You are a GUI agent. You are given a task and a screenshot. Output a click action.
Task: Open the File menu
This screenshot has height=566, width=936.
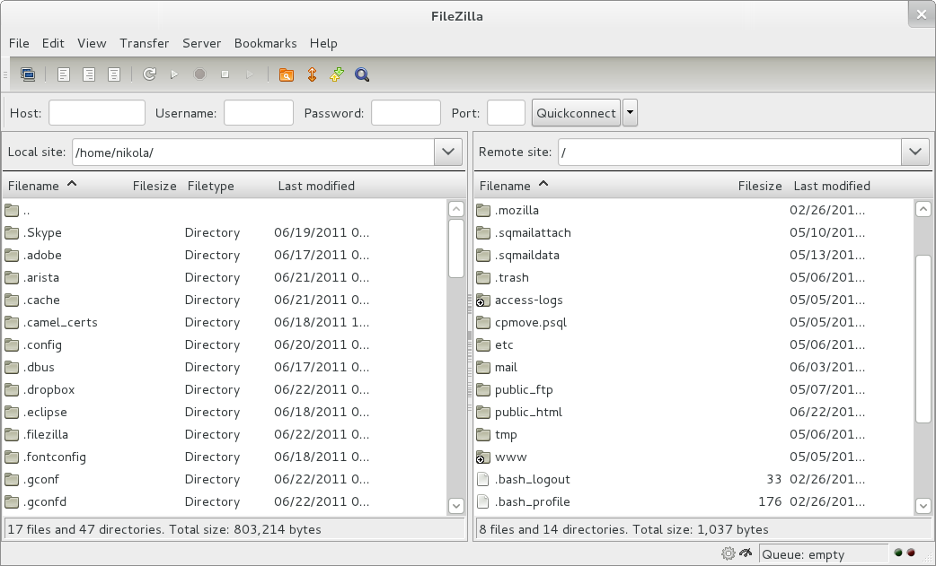tap(19, 43)
